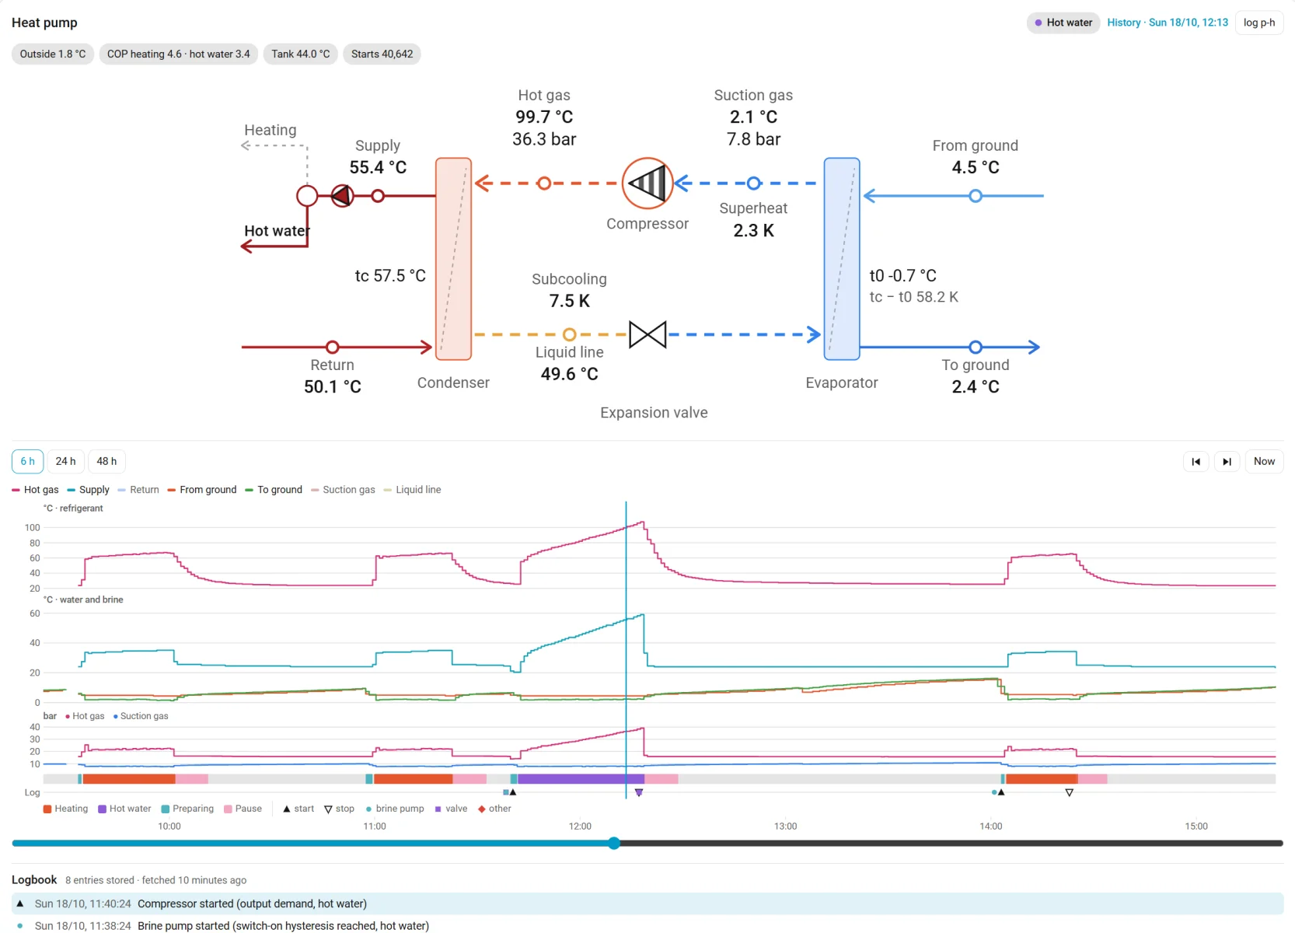
Task: Toggle To ground series in legend
Action: [x=274, y=490]
